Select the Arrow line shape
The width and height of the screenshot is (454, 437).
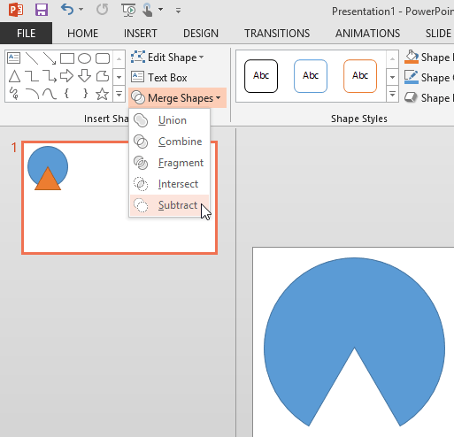click(x=50, y=58)
